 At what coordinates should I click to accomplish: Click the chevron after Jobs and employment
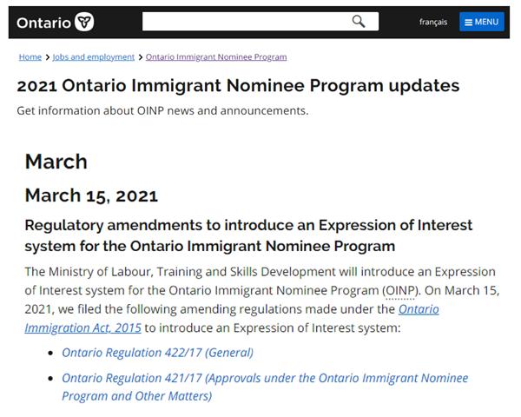coord(141,57)
